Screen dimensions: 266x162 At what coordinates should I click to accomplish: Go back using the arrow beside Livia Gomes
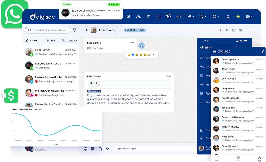86,30
